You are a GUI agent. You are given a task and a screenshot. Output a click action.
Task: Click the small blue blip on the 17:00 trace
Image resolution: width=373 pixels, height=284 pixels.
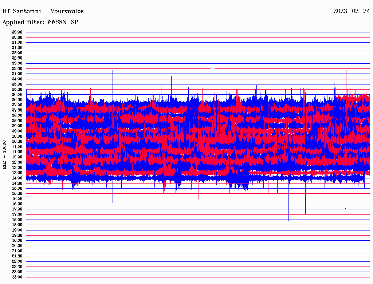(346, 209)
